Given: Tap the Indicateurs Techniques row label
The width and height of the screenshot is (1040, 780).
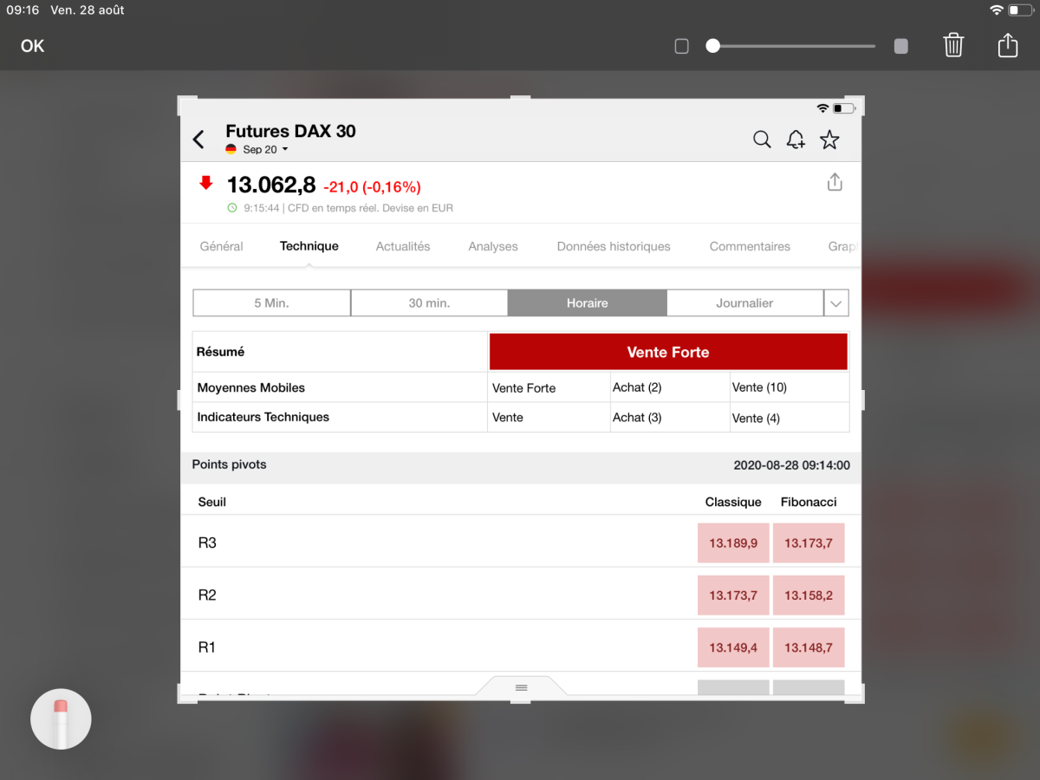Looking at the screenshot, I should 263,417.
